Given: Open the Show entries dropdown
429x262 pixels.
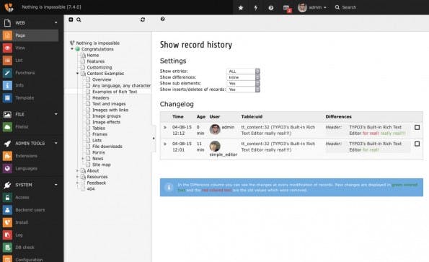Looking at the screenshot, I should [243, 71].
